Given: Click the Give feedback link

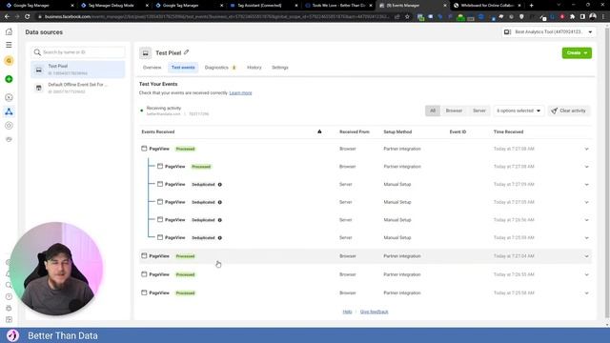Looking at the screenshot, I should tap(374, 312).
